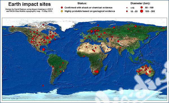The width and height of the screenshot is (169, 103).
Task: Click the large red impact marker in South Africa
Action: point(97,72)
